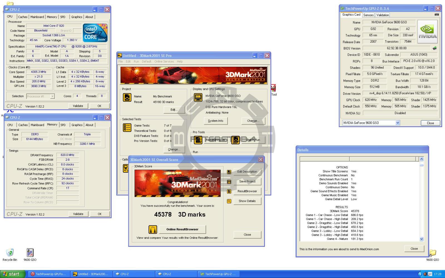The width and height of the screenshot is (445, 278).
Task: Click the GPU-Z screenshot camera icon
Action: [x=437, y=14]
